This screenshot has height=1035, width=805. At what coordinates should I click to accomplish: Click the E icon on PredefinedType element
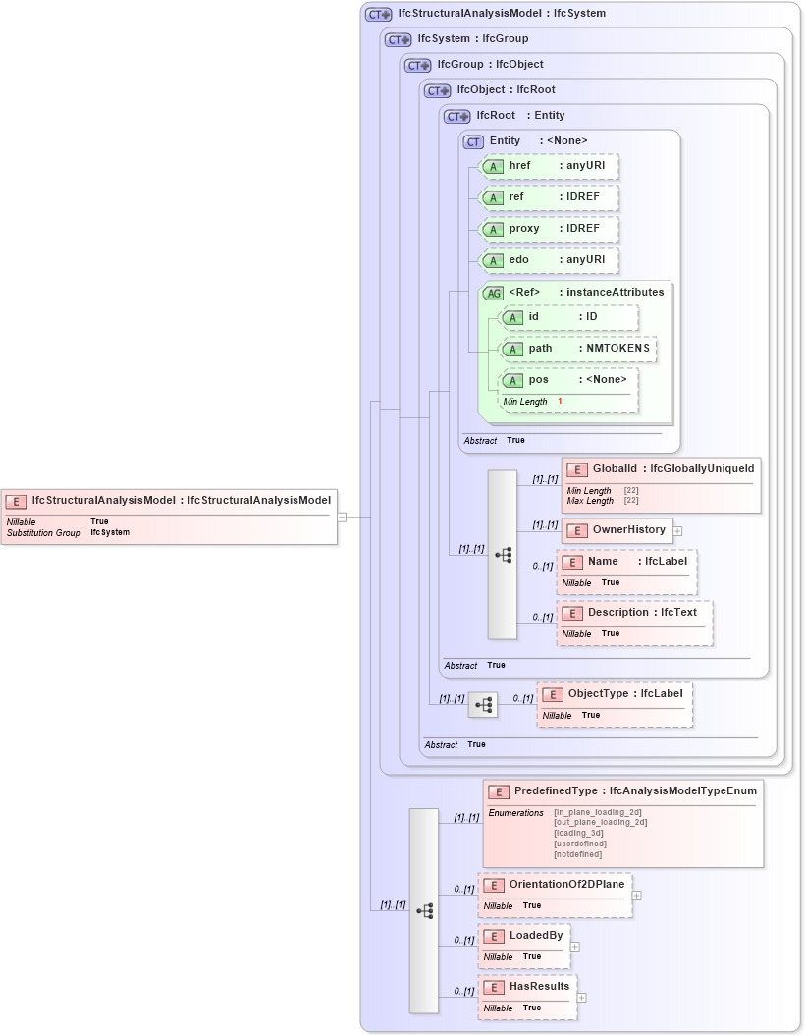pos(498,790)
